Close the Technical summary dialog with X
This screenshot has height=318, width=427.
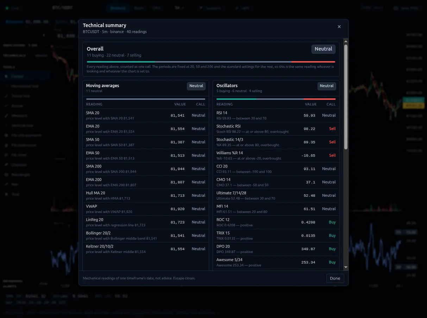[x=339, y=27]
